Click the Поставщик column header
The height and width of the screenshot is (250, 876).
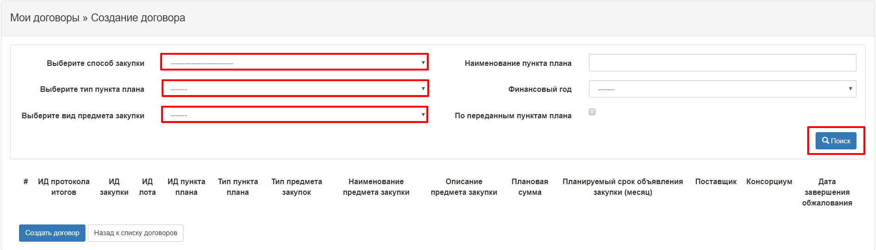tap(715, 182)
